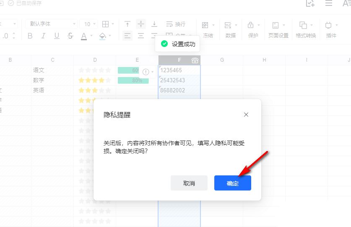Open the 插件 plugins menu

click(331, 29)
